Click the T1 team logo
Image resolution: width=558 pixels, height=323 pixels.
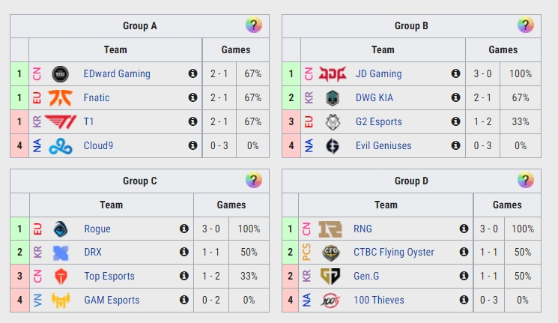coord(60,121)
